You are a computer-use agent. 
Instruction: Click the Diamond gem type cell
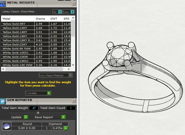[x=55, y=124]
